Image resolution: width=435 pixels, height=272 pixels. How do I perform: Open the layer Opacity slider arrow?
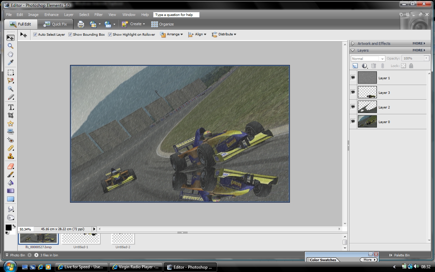pos(427,58)
